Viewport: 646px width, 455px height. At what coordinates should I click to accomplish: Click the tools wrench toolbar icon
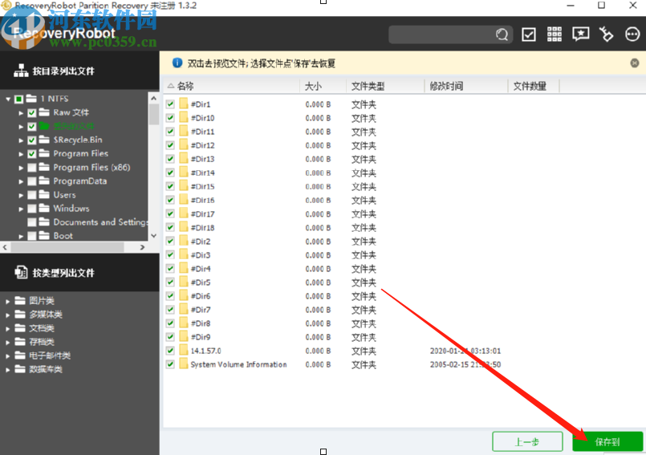click(x=606, y=35)
